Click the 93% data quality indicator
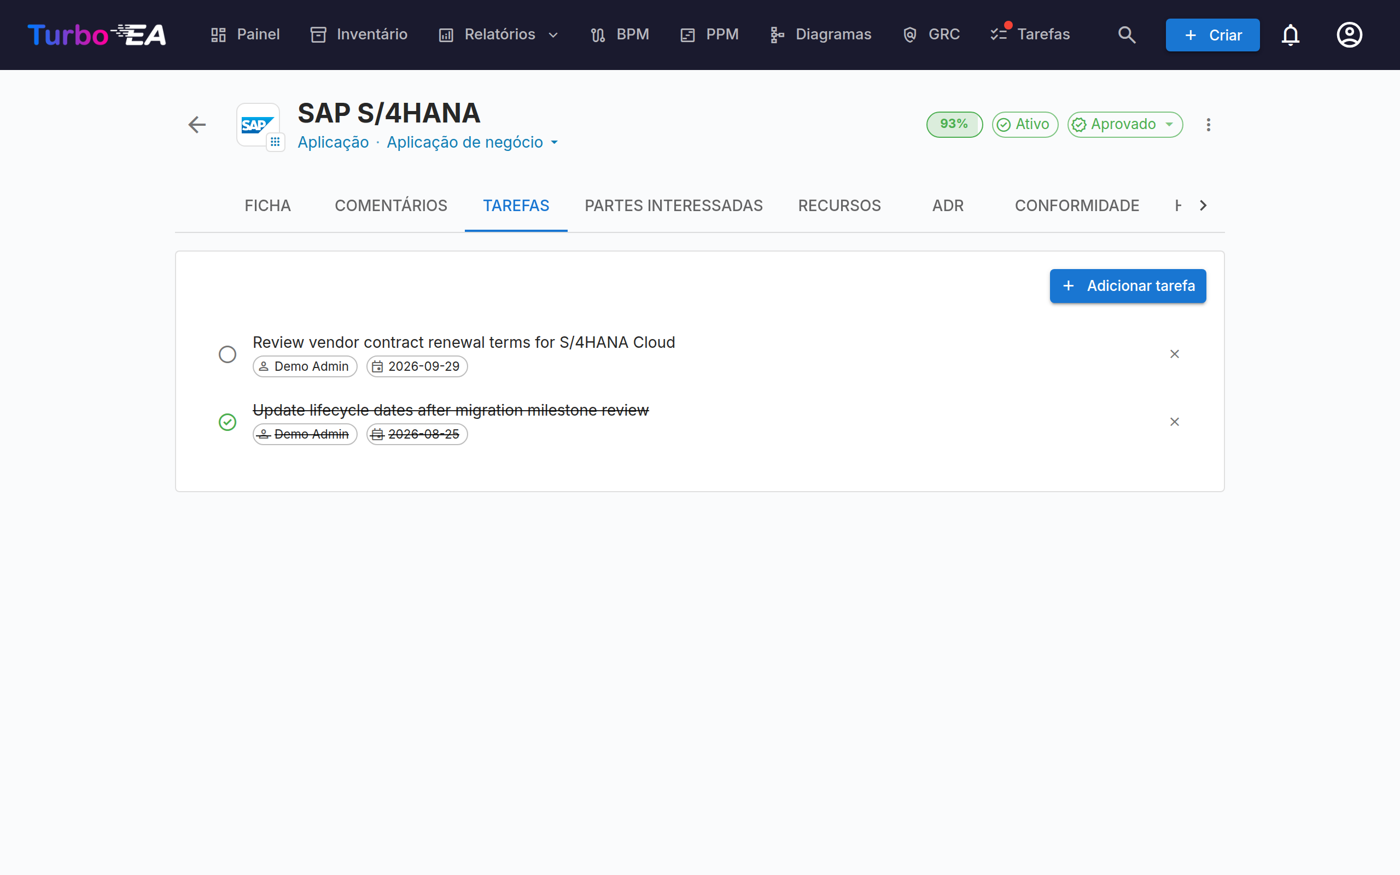Image resolution: width=1400 pixels, height=875 pixels. (954, 125)
